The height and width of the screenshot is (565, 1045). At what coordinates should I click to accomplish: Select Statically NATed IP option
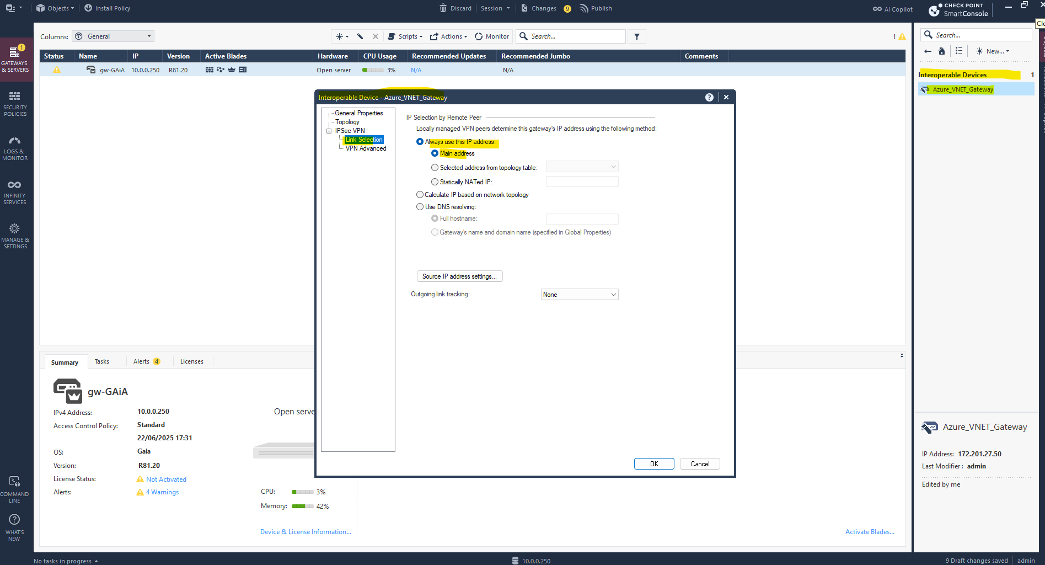tap(435, 182)
